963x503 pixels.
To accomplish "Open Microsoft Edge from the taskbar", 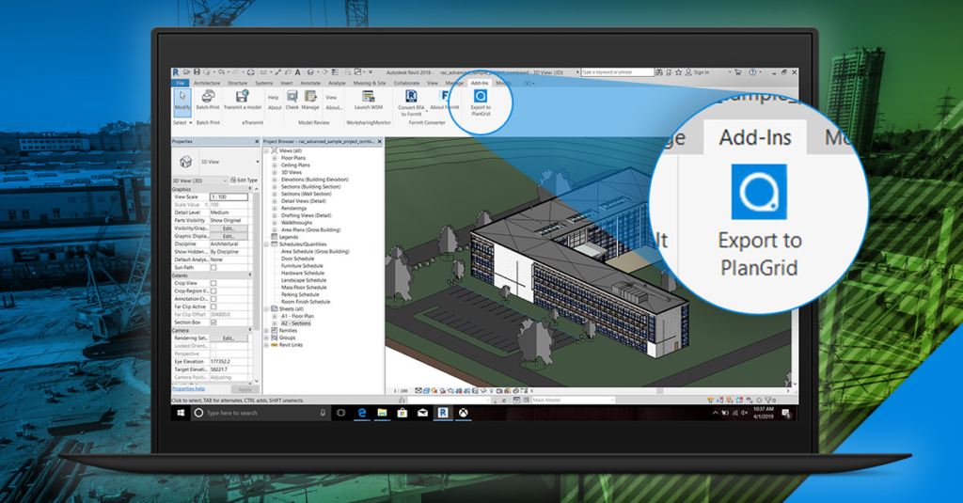I will pyautogui.click(x=361, y=413).
